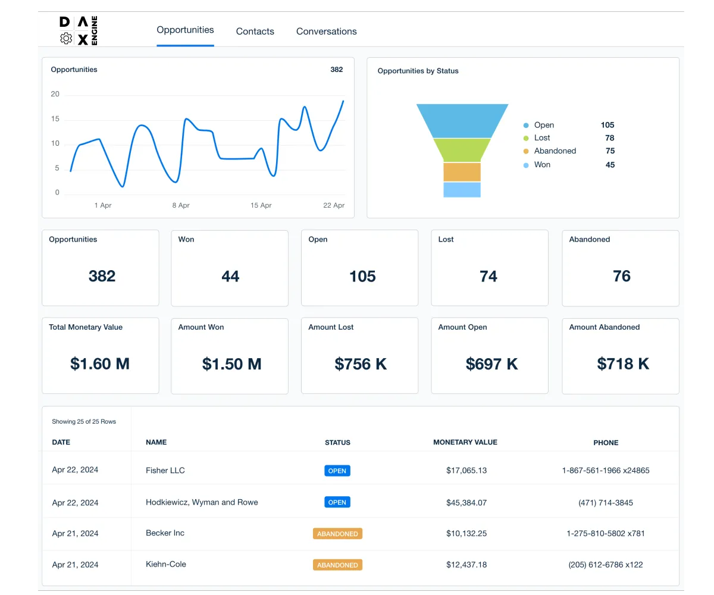Viewport: 714px width, 595px height.
Task: Select the orange Abandoned funnel segment
Action: coord(462,172)
